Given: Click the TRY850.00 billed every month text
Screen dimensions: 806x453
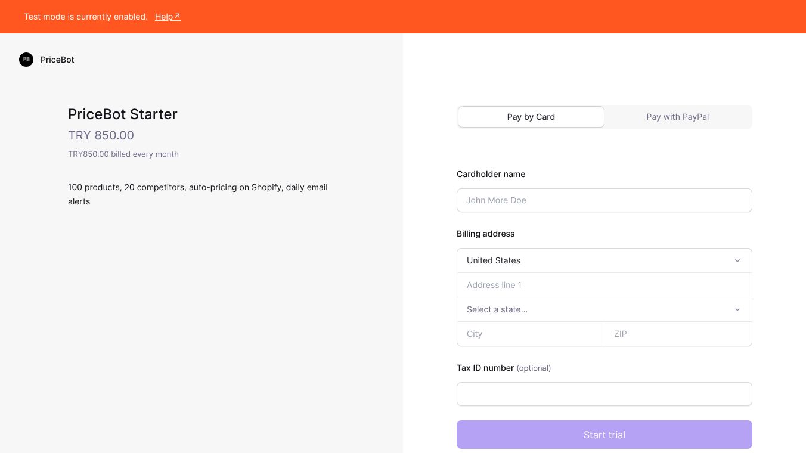Looking at the screenshot, I should [123, 154].
